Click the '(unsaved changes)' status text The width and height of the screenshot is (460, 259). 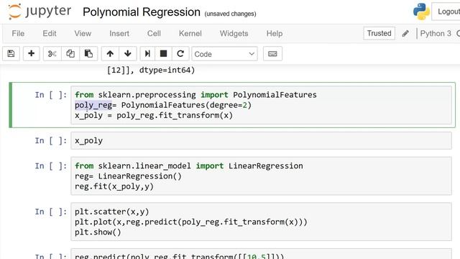tap(230, 14)
